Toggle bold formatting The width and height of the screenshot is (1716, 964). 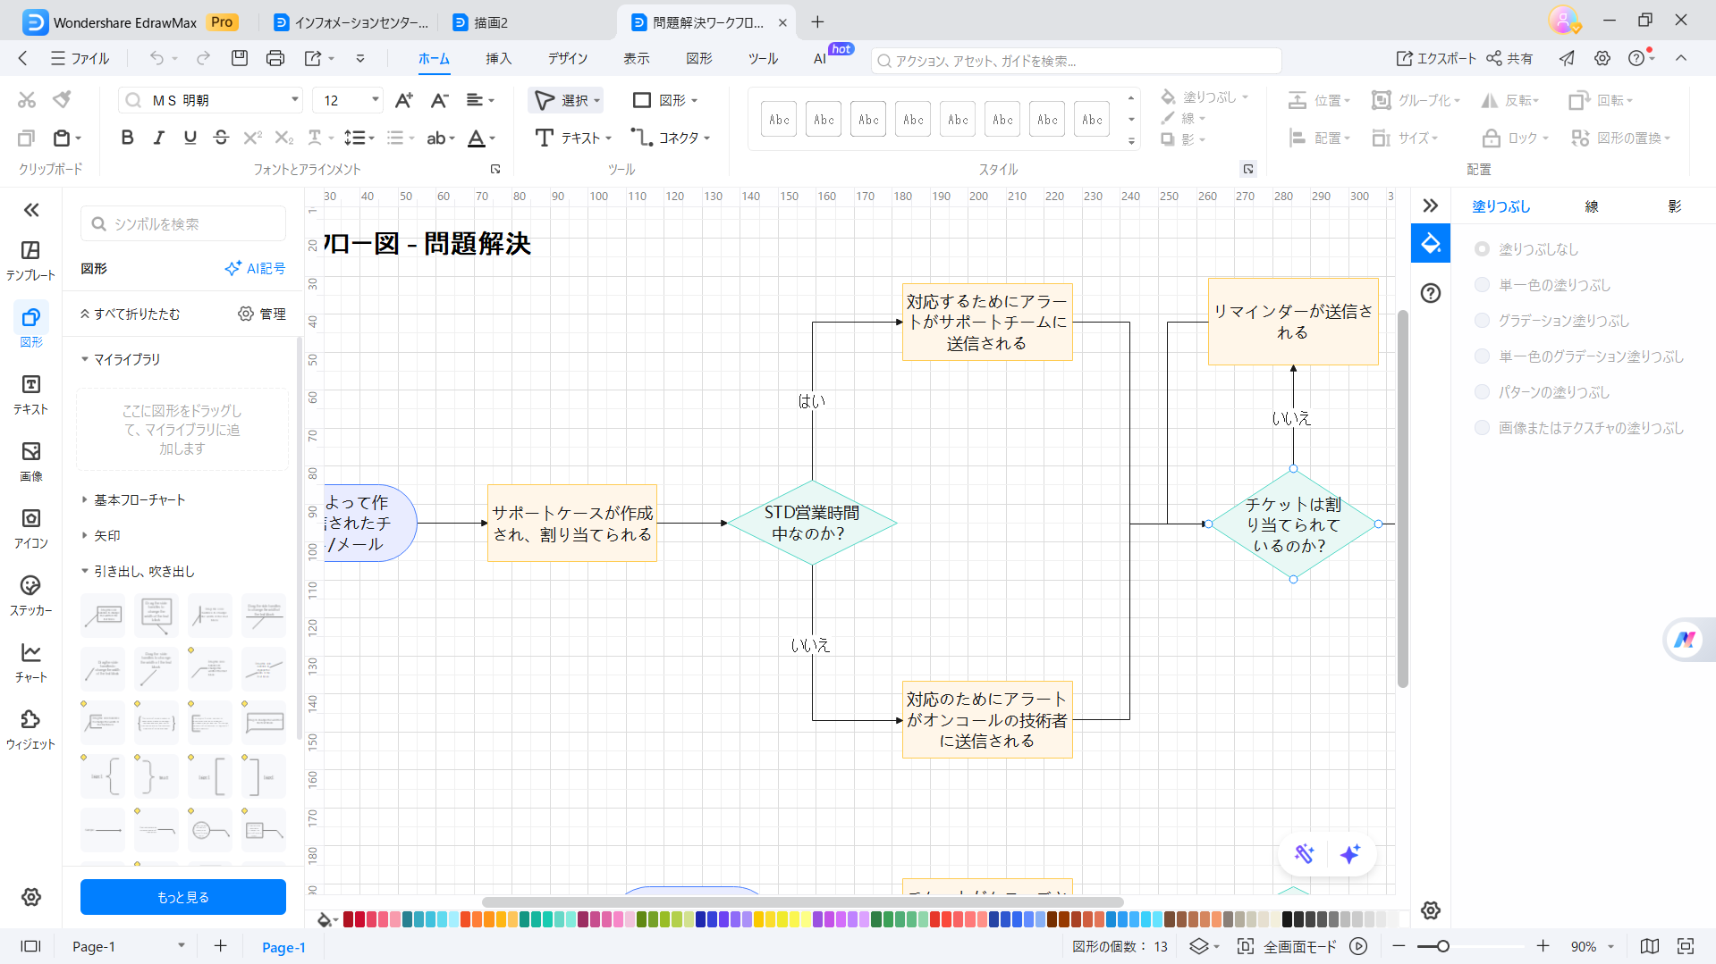pyautogui.click(x=127, y=138)
